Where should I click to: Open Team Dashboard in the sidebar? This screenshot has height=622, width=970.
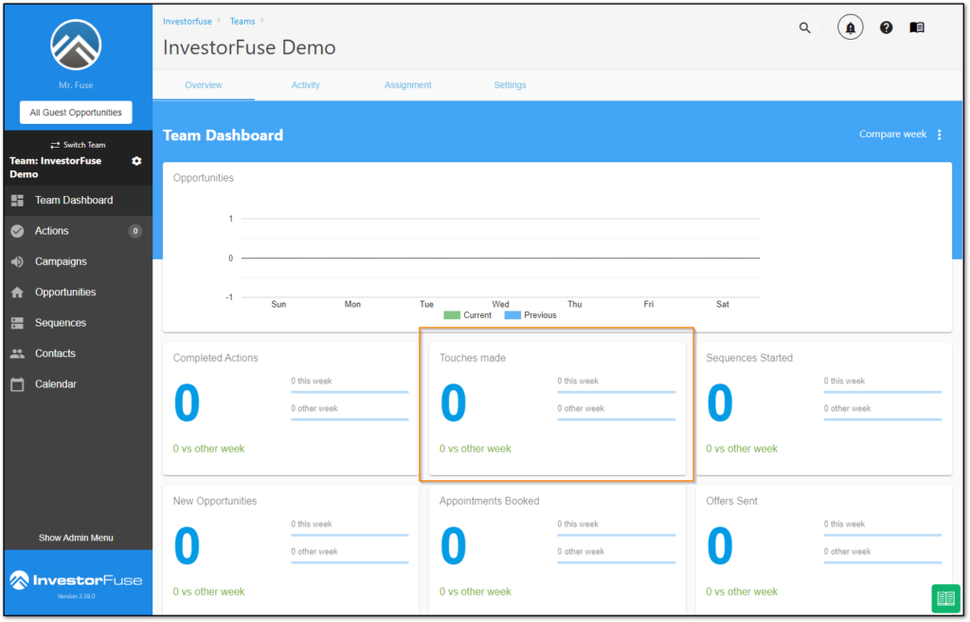pyautogui.click(x=79, y=201)
